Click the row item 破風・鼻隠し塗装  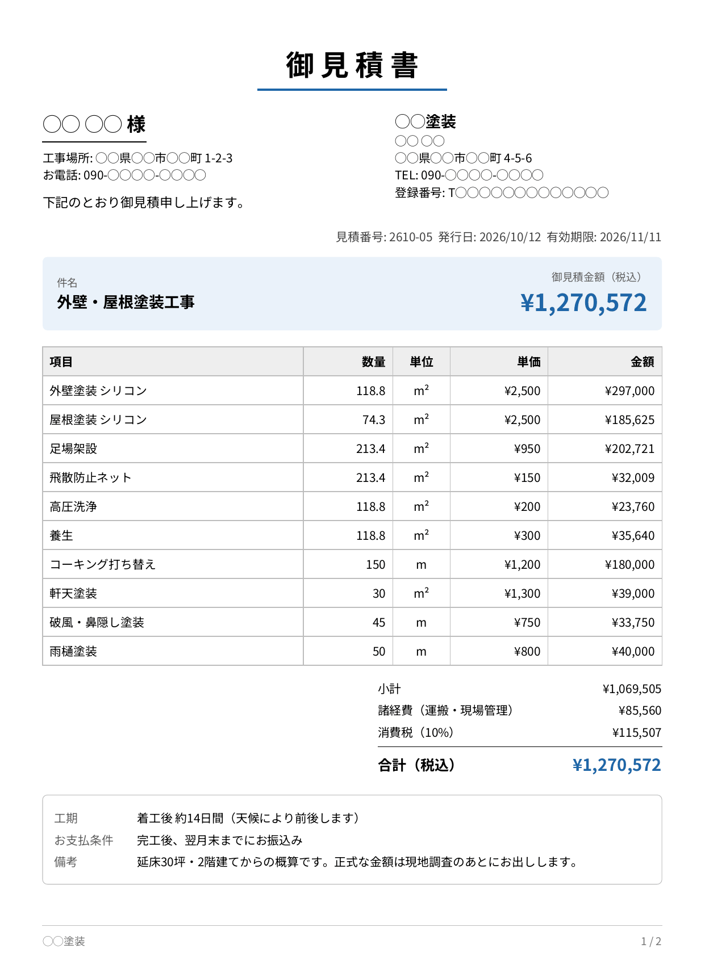point(97,622)
